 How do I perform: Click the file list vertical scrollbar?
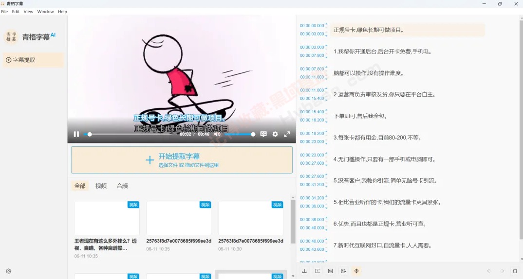(293, 222)
